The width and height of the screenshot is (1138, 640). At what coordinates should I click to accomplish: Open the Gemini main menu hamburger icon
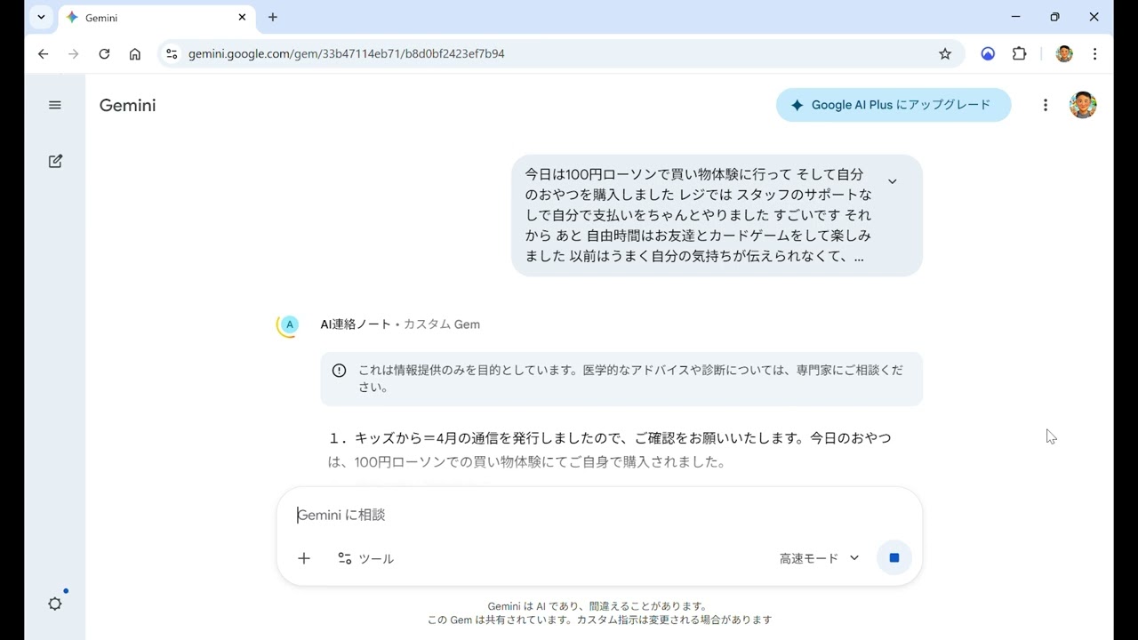55,105
